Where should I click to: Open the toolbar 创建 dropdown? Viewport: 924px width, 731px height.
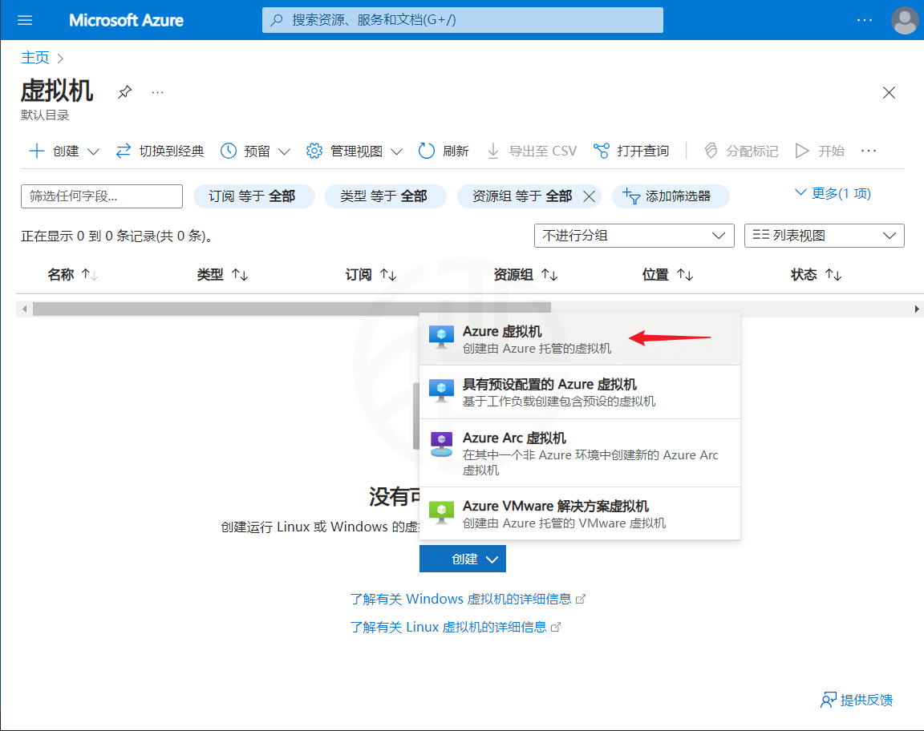tap(63, 151)
